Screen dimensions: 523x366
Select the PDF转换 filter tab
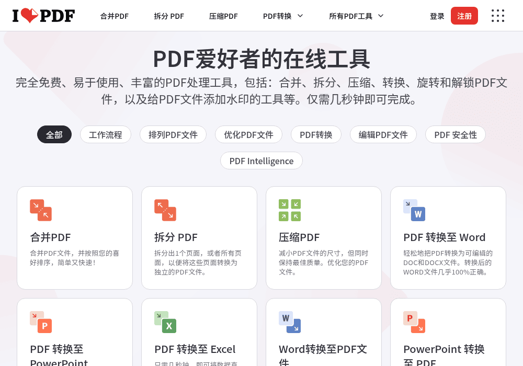coord(316,135)
